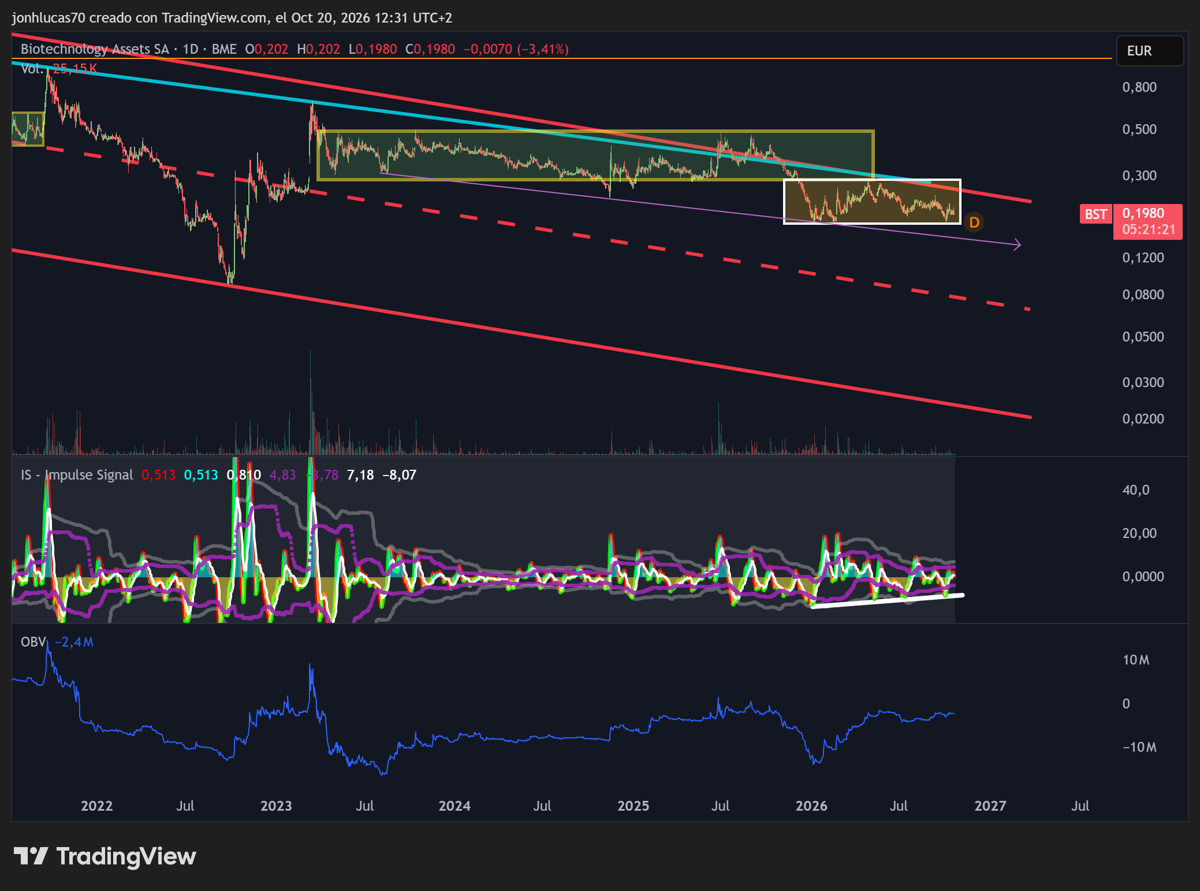This screenshot has height=891, width=1200.
Task: Click the Vol. indicator legend
Action: [x=32, y=69]
